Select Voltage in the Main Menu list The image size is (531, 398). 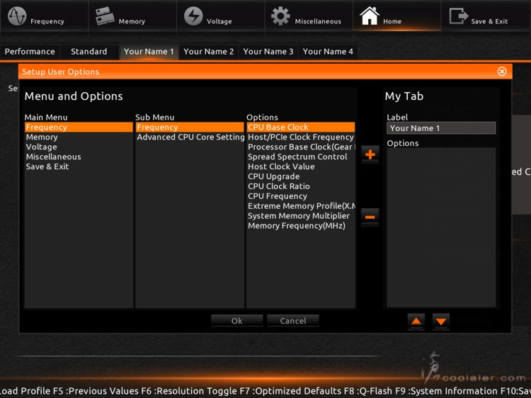click(x=79, y=147)
